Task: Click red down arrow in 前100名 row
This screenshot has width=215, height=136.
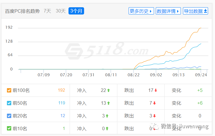Action: coord(156,90)
